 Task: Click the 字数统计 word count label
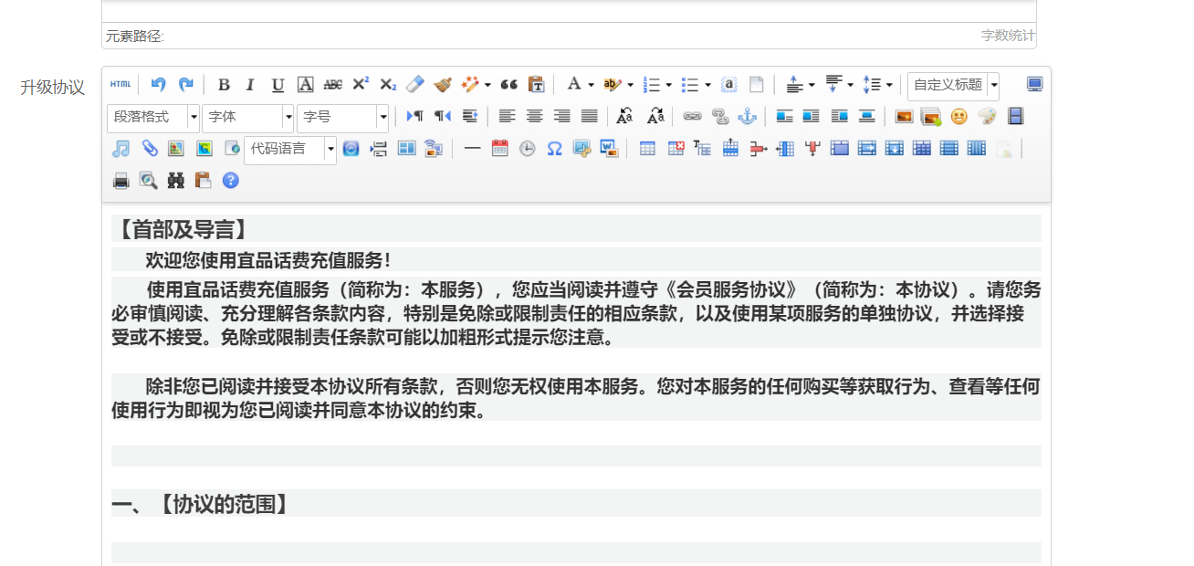click(x=1008, y=36)
